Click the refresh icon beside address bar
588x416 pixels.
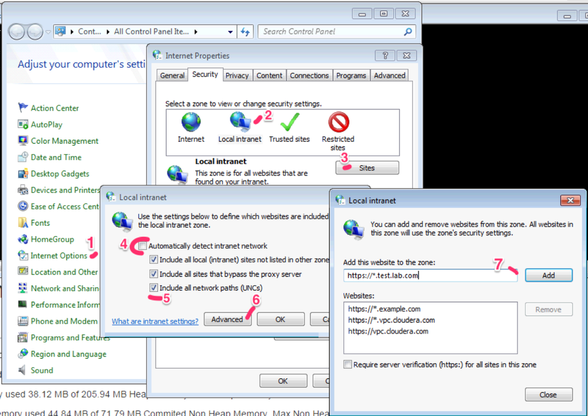coord(245,32)
